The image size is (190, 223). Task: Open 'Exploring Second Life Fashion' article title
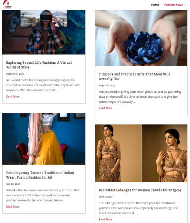pyautogui.click(x=39, y=65)
